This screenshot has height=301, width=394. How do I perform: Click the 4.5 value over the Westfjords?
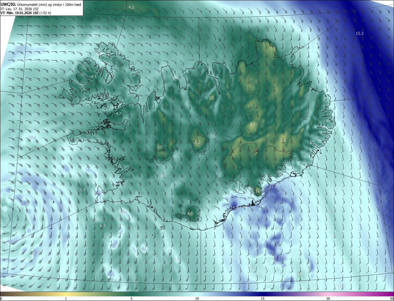pyautogui.click(x=94, y=76)
